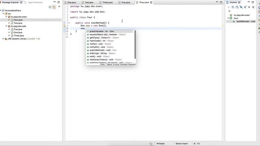
Task: Collapse class Four in Outline
Action: [228, 18]
